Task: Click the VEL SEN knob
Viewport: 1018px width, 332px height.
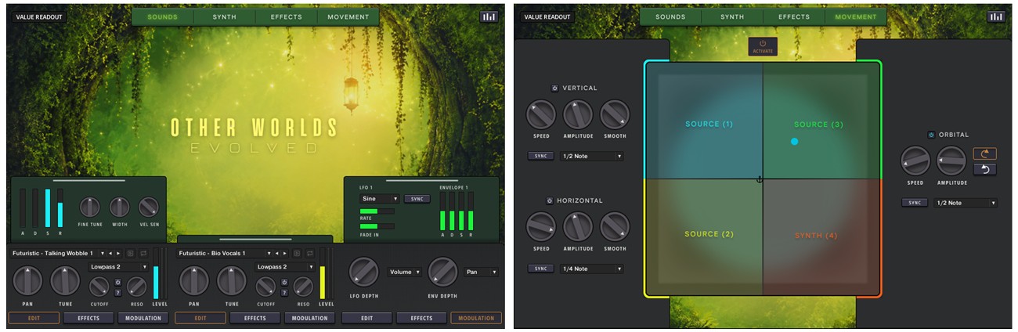Action: [148, 207]
